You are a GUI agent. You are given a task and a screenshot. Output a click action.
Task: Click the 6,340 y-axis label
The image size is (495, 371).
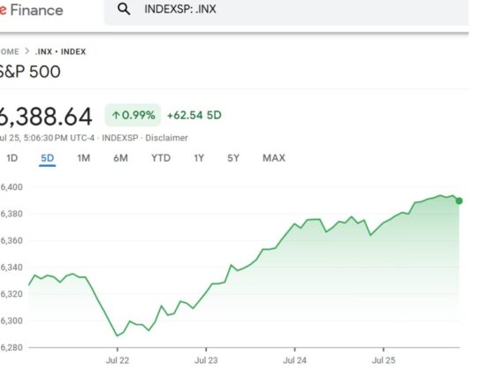pos(11,268)
